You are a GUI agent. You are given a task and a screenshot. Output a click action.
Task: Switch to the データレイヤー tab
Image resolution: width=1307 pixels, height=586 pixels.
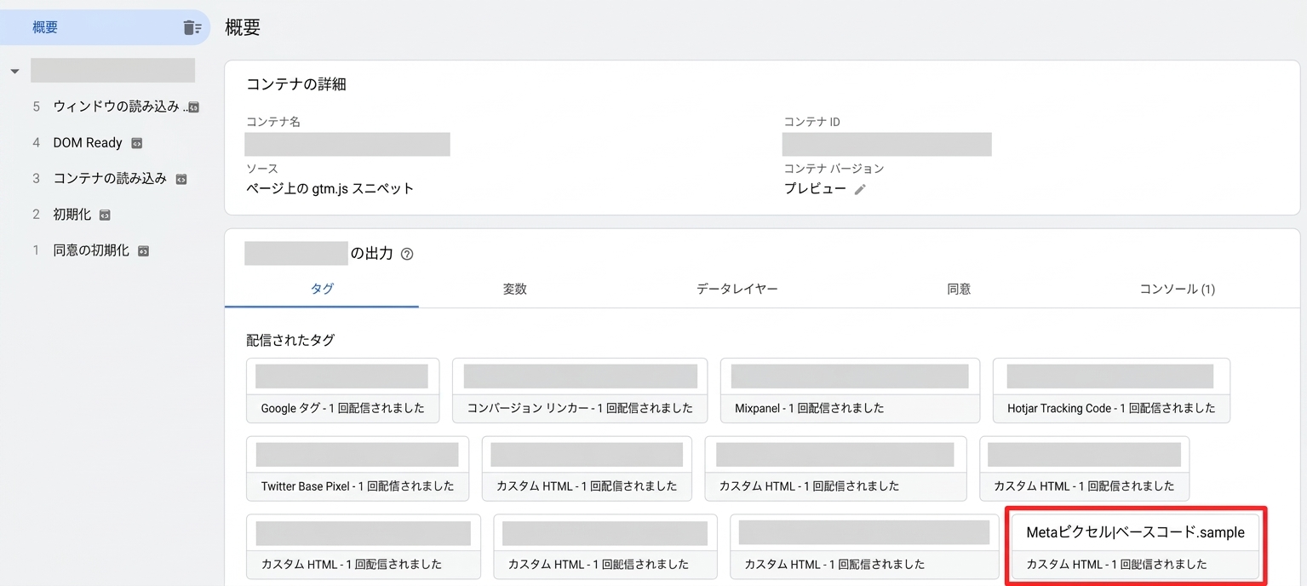click(x=737, y=289)
